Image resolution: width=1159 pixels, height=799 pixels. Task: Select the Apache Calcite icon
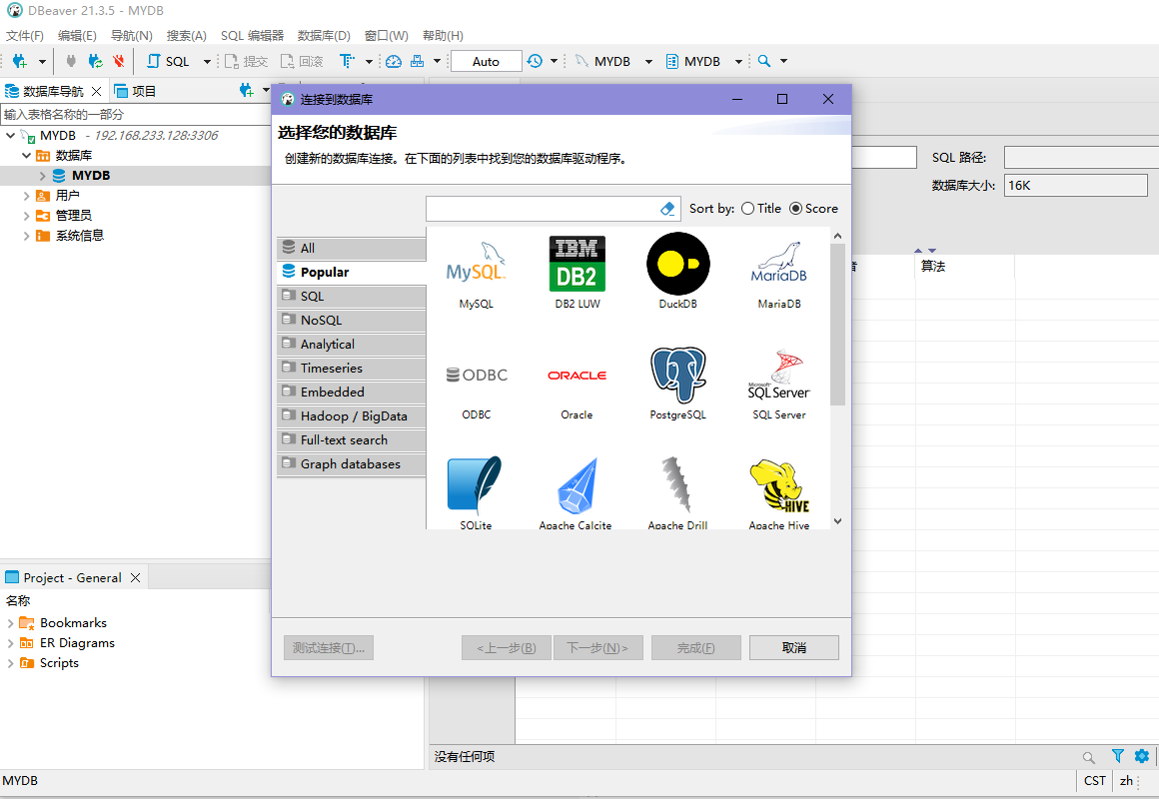click(577, 485)
